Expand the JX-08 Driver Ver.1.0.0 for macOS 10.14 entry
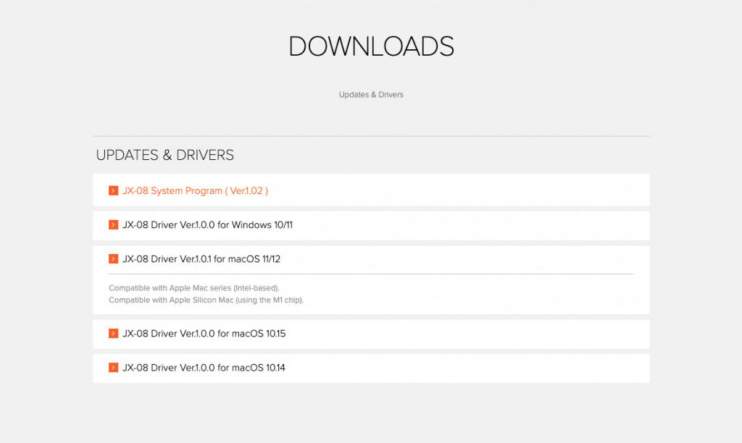Screen dimensions: 742x443 [x=203, y=368]
